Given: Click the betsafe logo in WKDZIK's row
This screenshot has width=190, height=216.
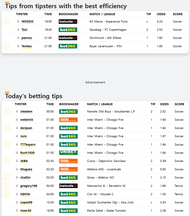Looking at the screenshot, I should [68, 21].
